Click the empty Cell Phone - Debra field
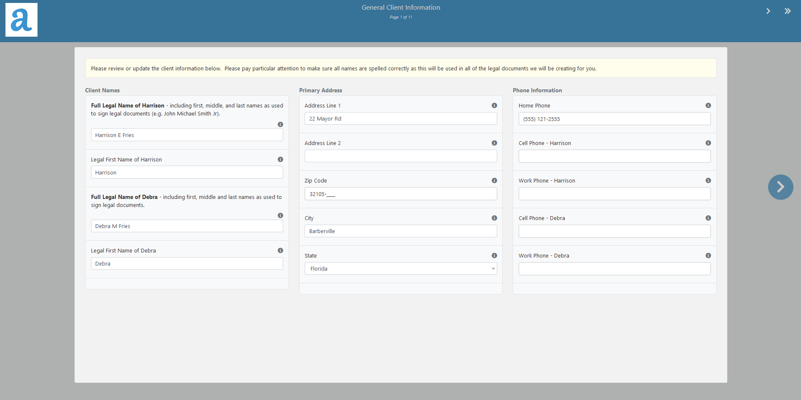Screen dimensions: 801x400 [x=615, y=231]
